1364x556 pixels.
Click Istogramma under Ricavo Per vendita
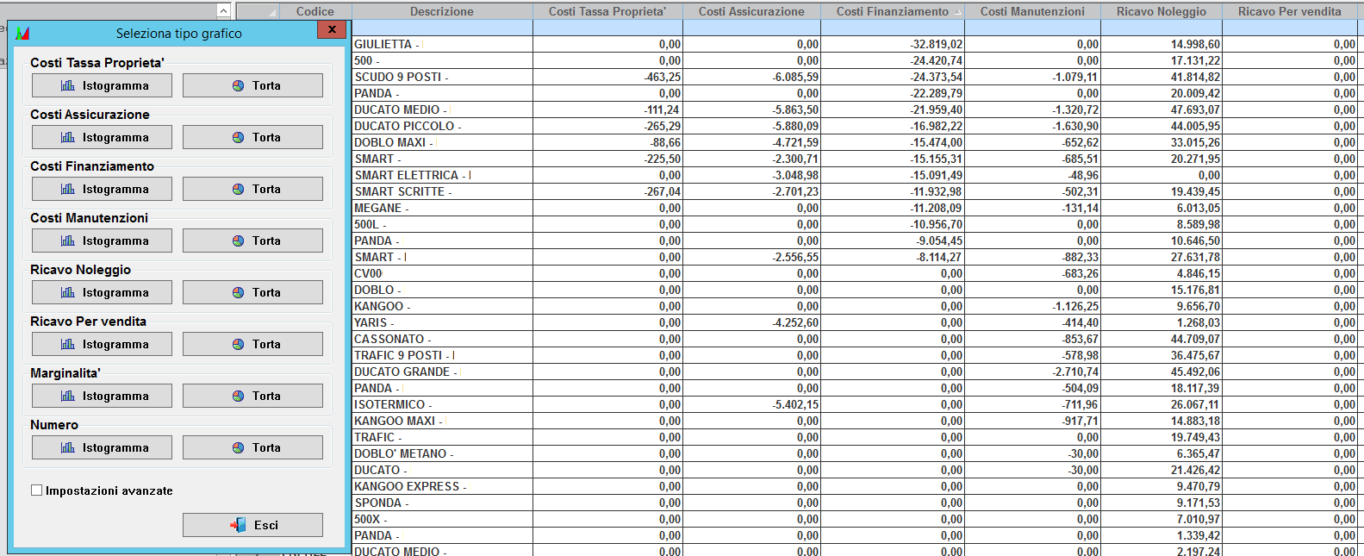pos(102,344)
